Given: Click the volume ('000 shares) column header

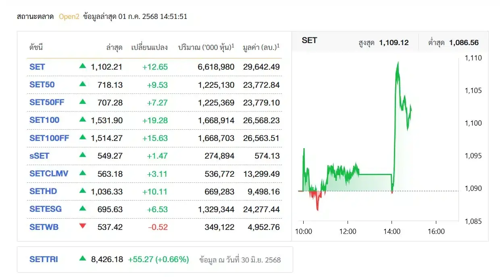Looking at the screenshot, I should 206,47.
